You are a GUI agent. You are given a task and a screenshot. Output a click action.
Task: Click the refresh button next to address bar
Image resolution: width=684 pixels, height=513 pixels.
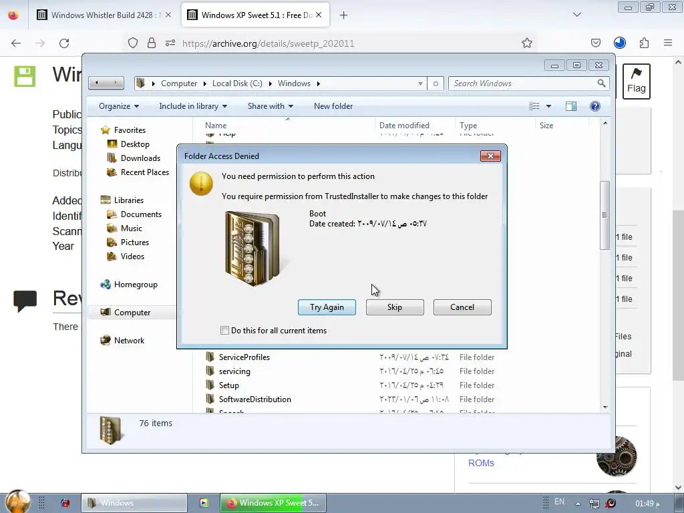[436, 83]
